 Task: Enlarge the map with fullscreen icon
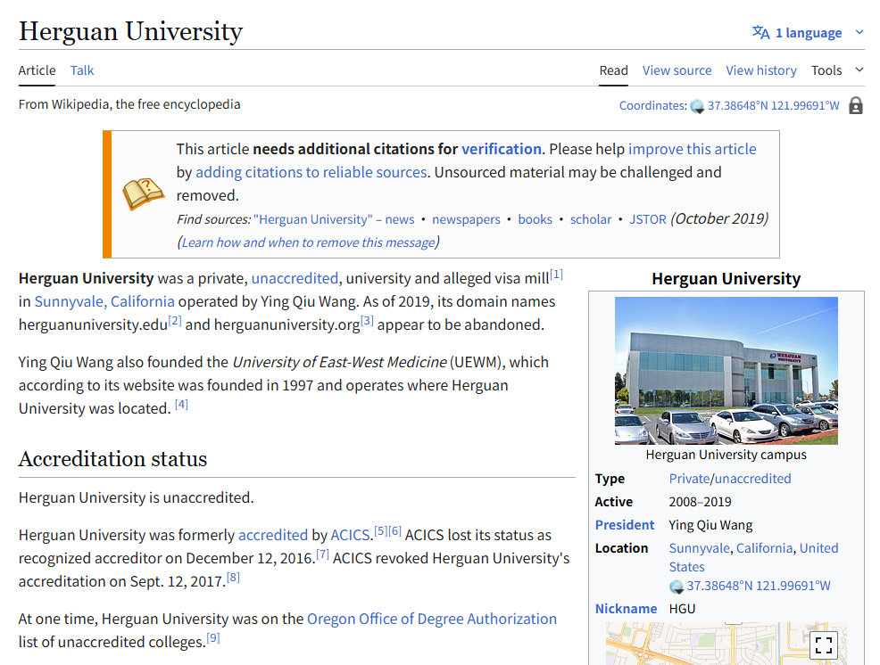pyautogui.click(x=823, y=644)
